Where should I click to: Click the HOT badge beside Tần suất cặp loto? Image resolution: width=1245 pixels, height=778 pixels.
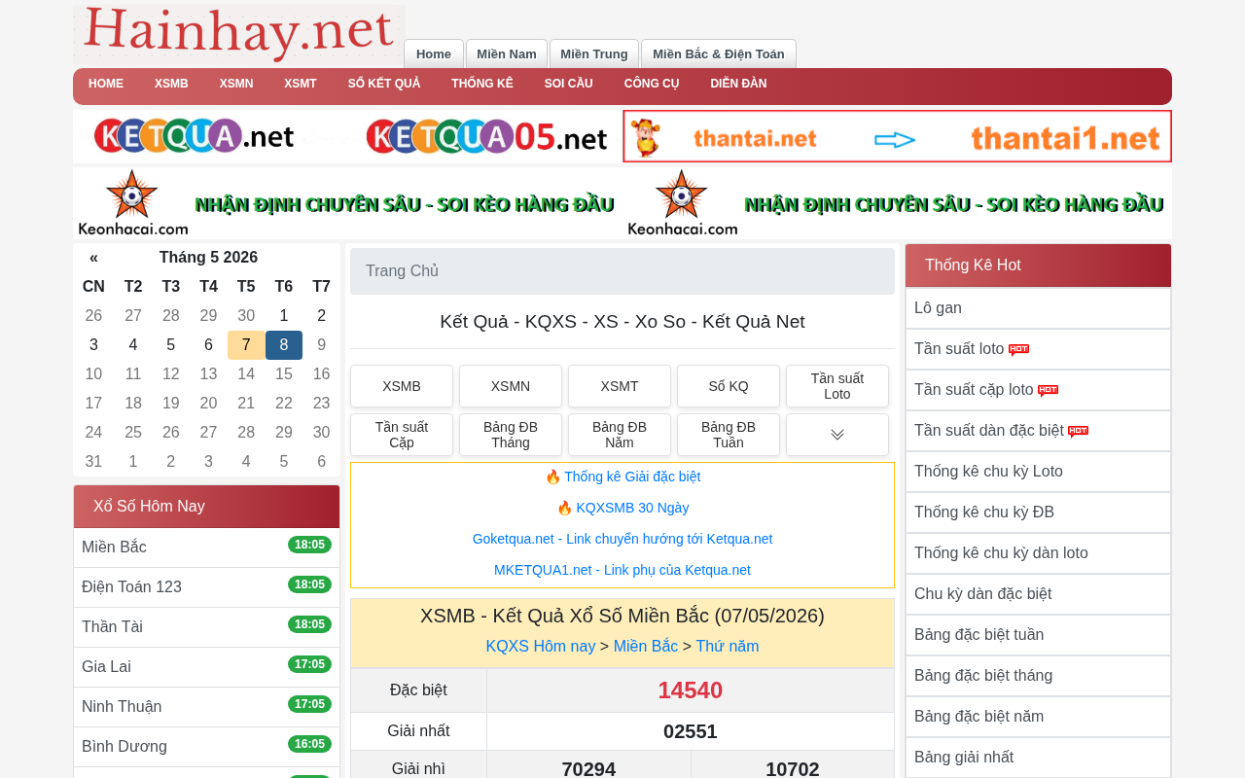tap(1048, 391)
